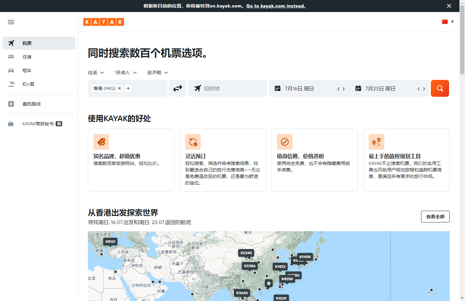Click the 值得信赖 checkmark icon
This screenshot has width=465, height=301.
click(285, 142)
